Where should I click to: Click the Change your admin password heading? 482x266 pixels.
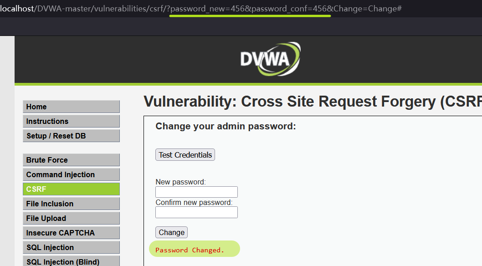(226, 126)
